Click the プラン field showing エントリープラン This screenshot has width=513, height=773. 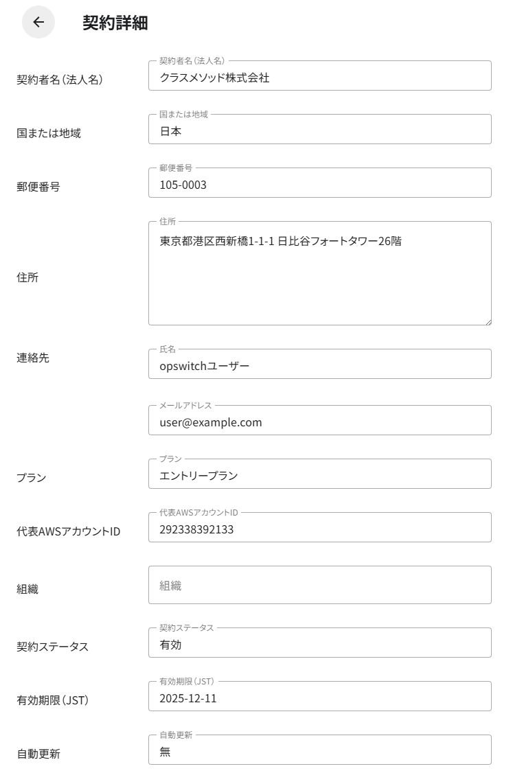[319, 476]
